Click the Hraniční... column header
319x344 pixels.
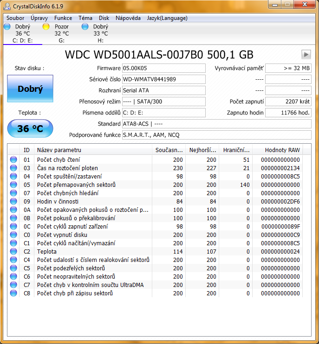[x=236, y=150]
